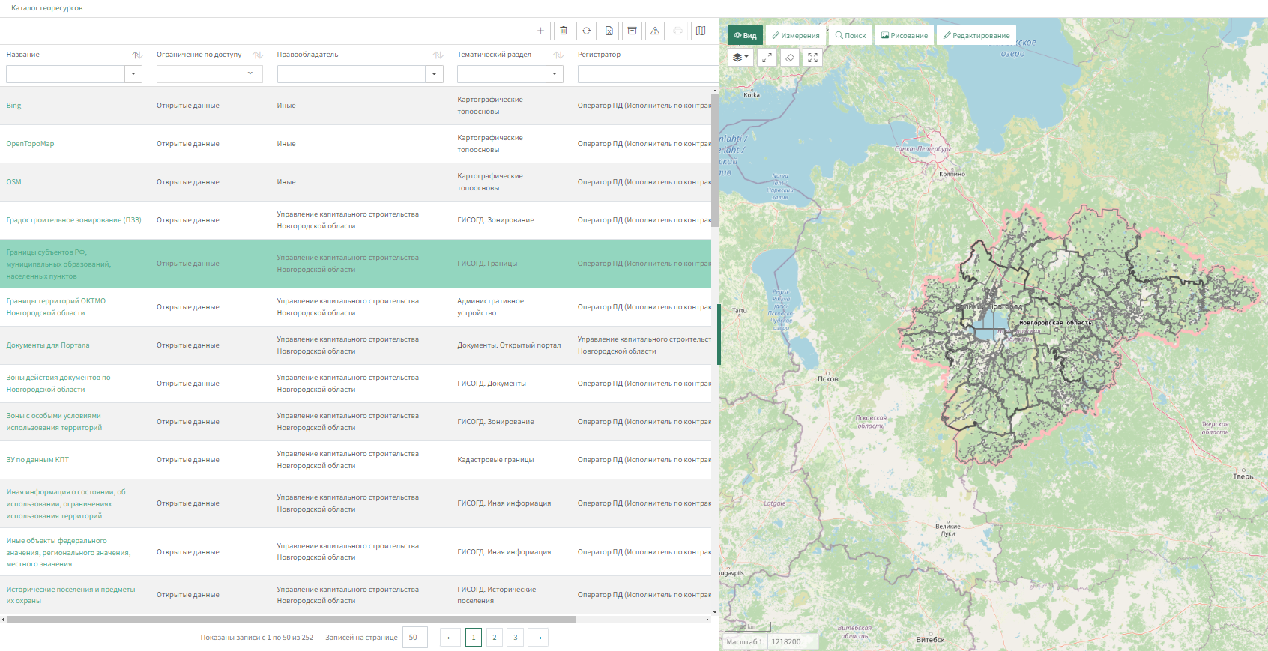This screenshot has width=1268, height=651.
Task: Open the OpenTopoMap resource link
Action: pos(30,144)
